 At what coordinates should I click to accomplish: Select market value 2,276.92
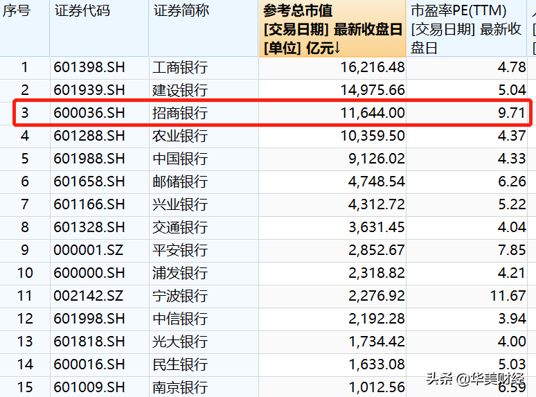[x=377, y=296]
